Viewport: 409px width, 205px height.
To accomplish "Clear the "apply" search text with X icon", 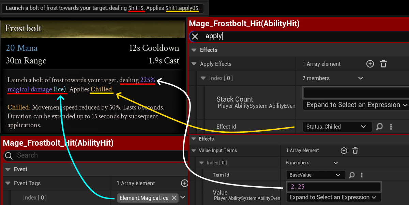I will 195,36.
